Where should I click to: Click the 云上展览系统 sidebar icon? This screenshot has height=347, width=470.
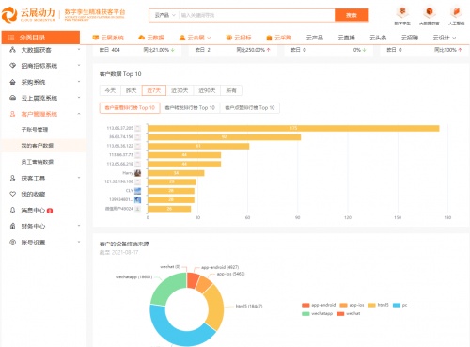pos(12,98)
